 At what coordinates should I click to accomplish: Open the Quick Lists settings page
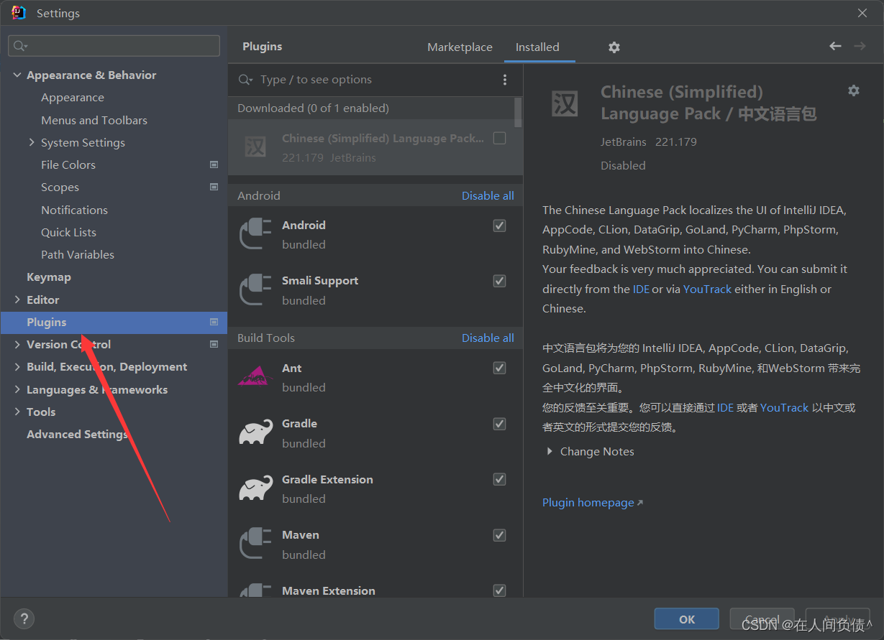tap(68, 232)
